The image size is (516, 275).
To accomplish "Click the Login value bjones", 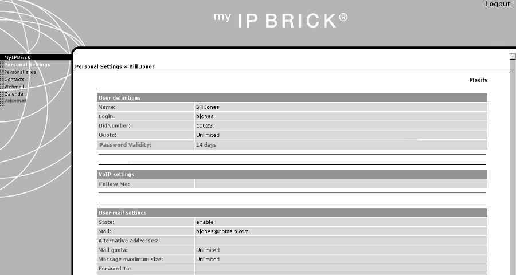I will click(x=205, y=116).
